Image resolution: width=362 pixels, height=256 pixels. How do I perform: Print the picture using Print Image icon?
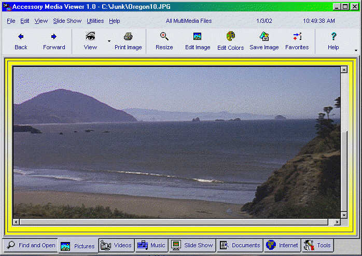(x=128, y=36)
